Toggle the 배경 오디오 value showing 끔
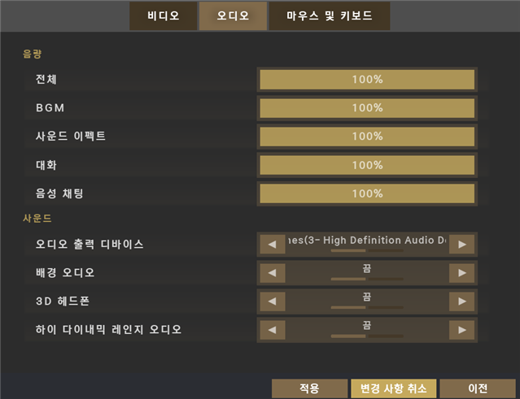Screen dimensions: 520x399 coord(367,272)
